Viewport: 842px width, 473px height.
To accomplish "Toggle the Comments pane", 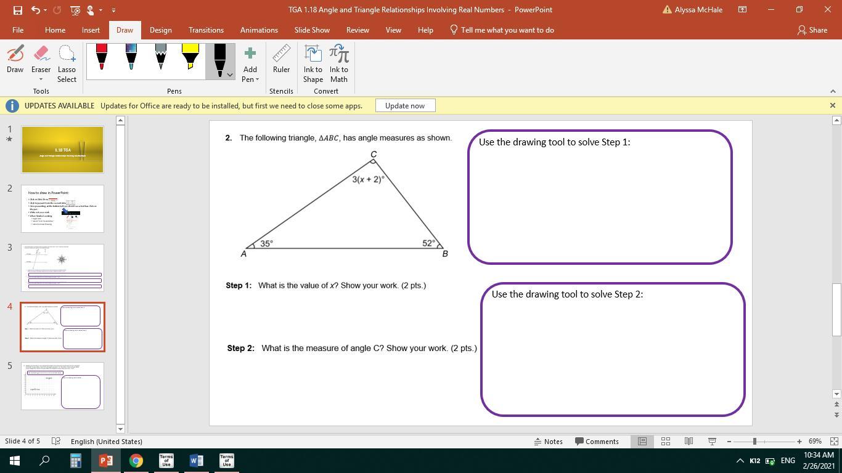I will 597,442.
